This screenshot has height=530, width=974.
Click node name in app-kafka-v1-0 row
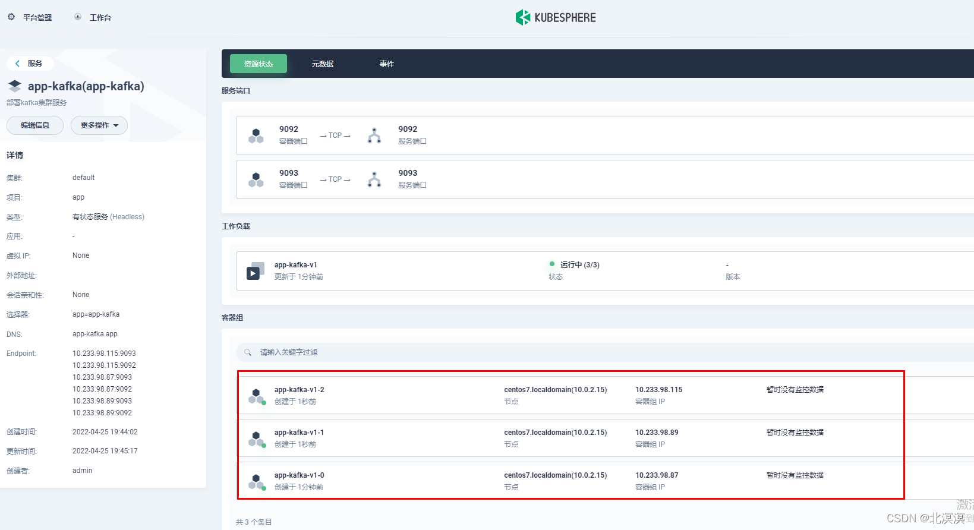pos(556,475)
